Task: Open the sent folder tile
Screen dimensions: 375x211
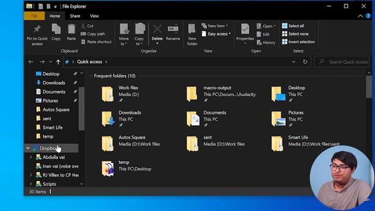Action: (216, 144)
